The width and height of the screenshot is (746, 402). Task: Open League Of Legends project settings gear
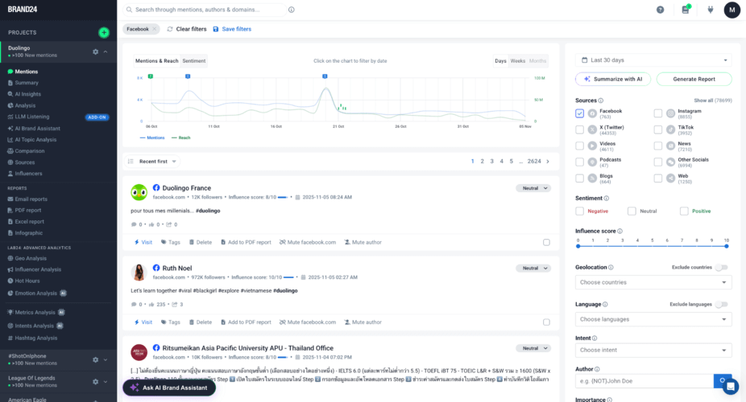[96, 382]
